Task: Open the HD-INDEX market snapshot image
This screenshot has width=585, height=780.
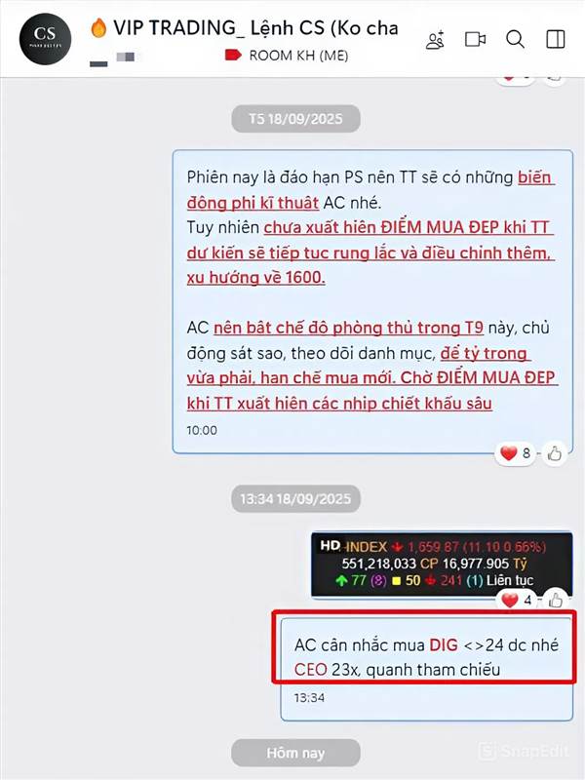Action: [x=442, y=565]
